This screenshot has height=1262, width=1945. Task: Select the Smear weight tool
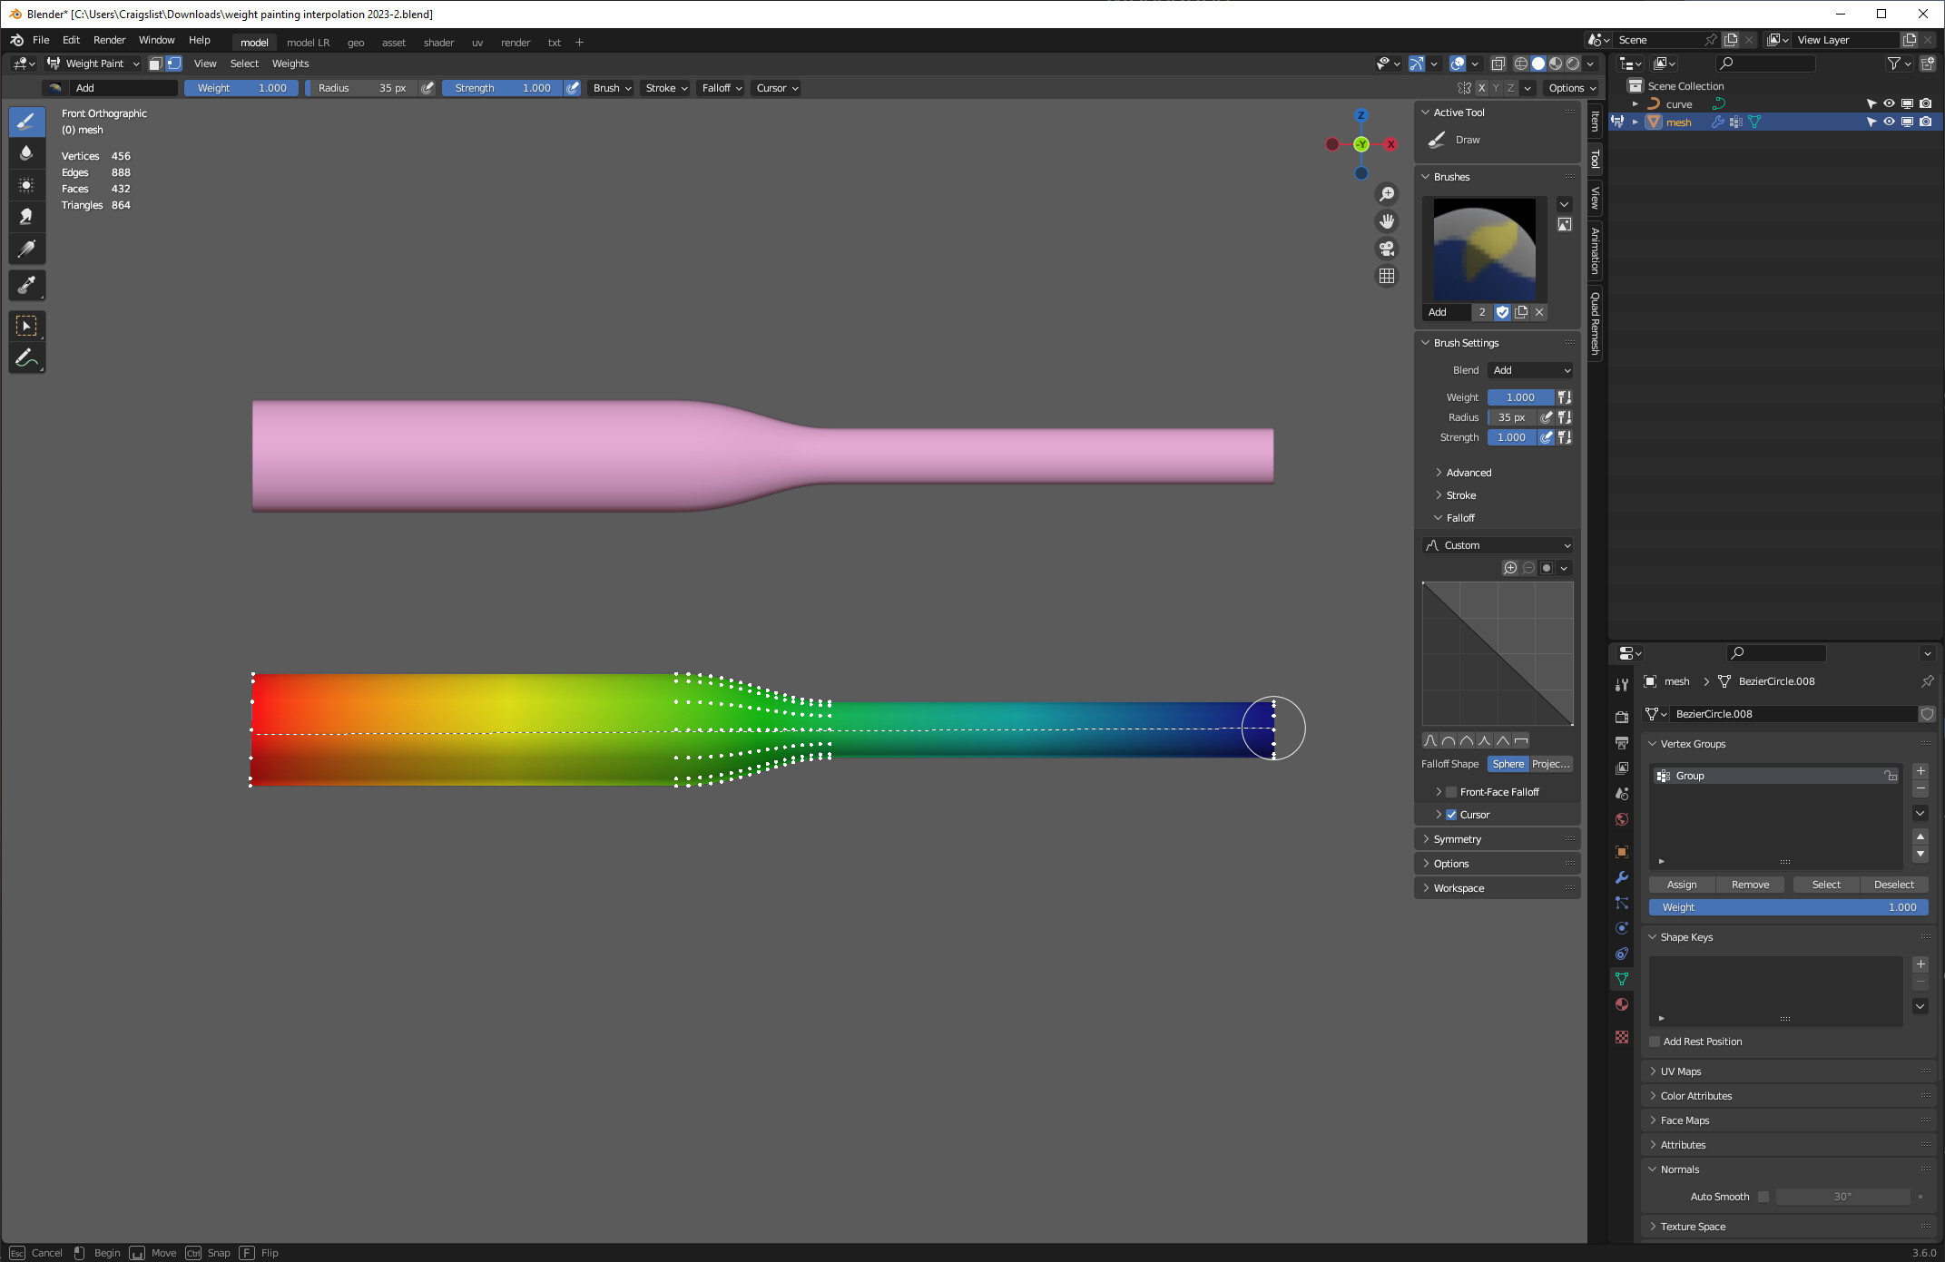pyautogui.click(x=26, y=216)
